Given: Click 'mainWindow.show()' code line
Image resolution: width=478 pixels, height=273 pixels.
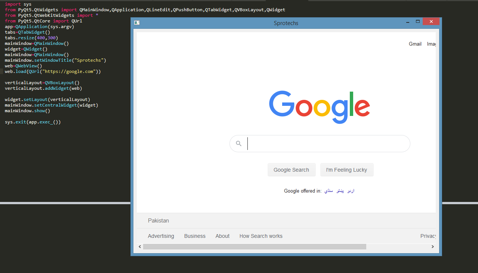Looking at the screenshot, I should (x=27, y=111).
